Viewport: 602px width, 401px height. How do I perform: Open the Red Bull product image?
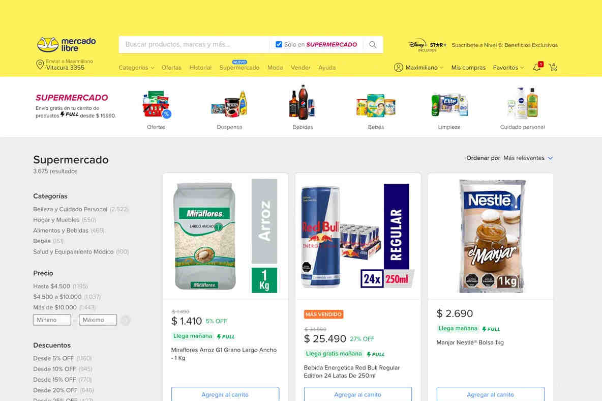click(x=358, y=236)
